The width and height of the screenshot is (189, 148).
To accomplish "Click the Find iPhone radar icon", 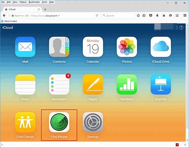I will click(59, 122).
